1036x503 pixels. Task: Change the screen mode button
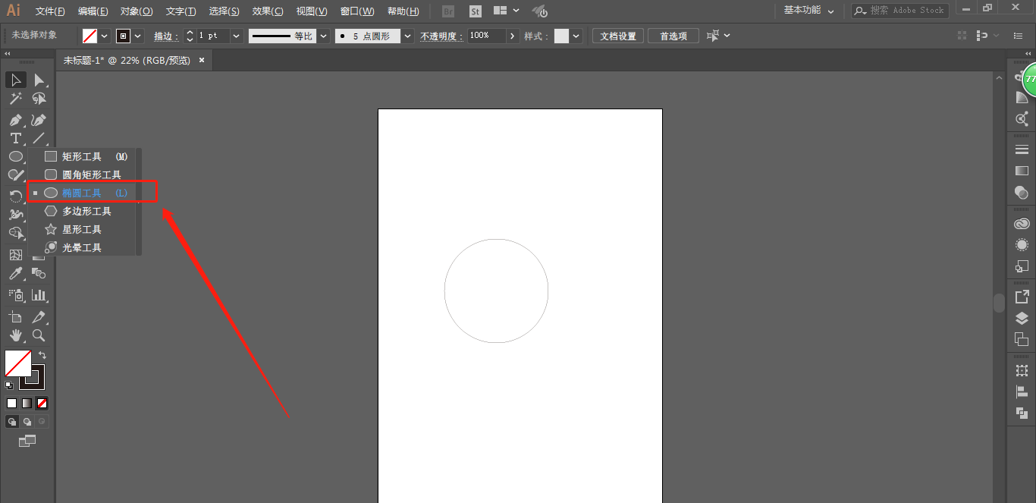click(27, 441)
